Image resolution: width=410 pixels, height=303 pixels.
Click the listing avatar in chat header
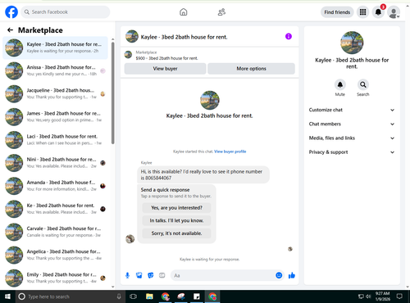(x=132, y=36)
